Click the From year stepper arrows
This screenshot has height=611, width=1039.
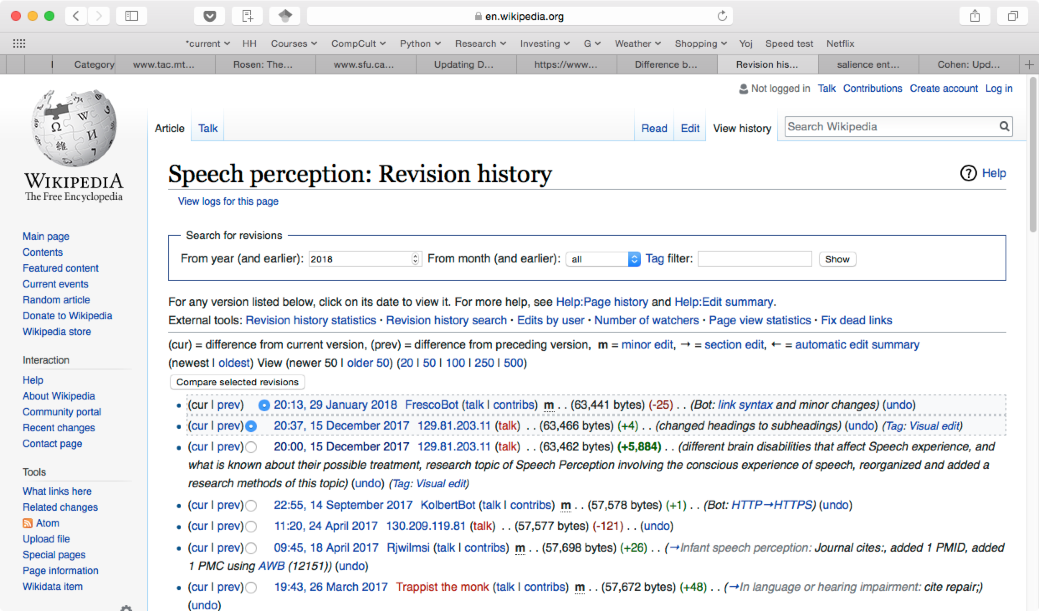pyautogui.click(x=415, y=259)
